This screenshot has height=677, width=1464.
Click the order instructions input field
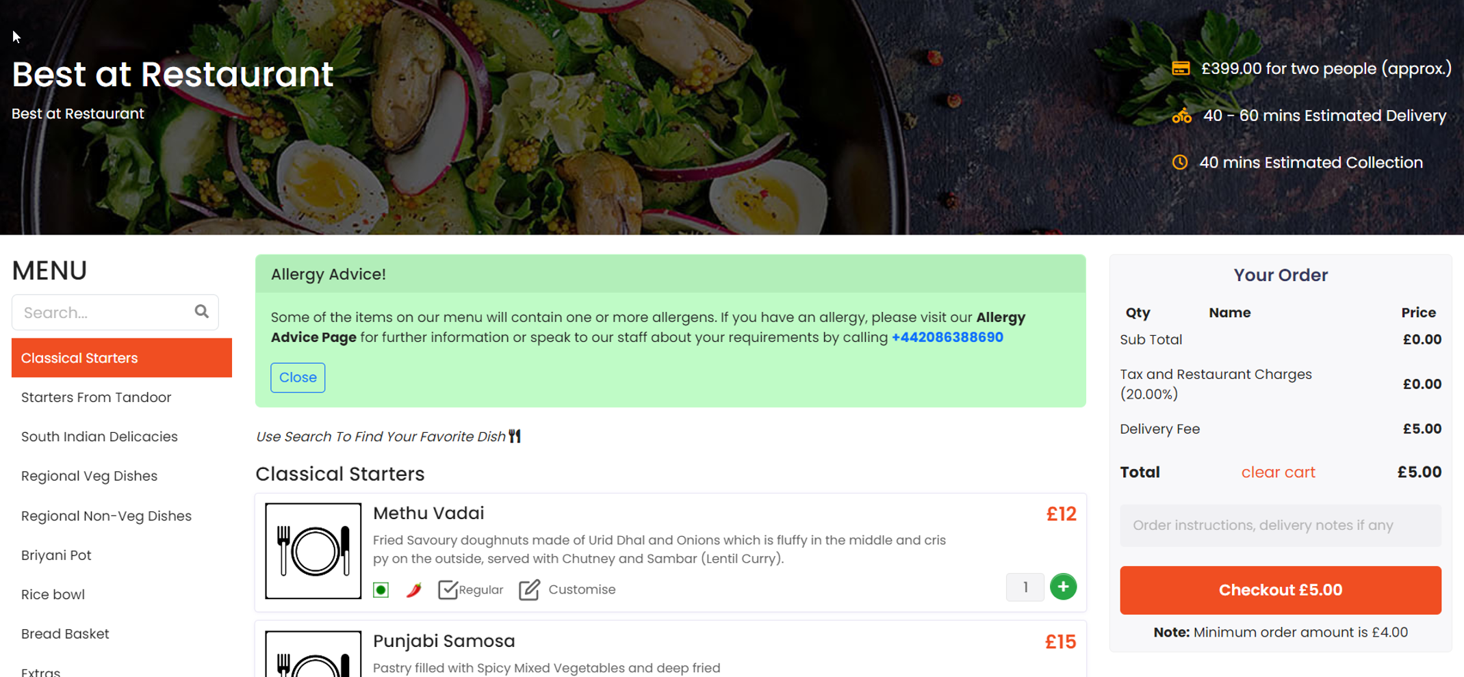pos(1280,525)
